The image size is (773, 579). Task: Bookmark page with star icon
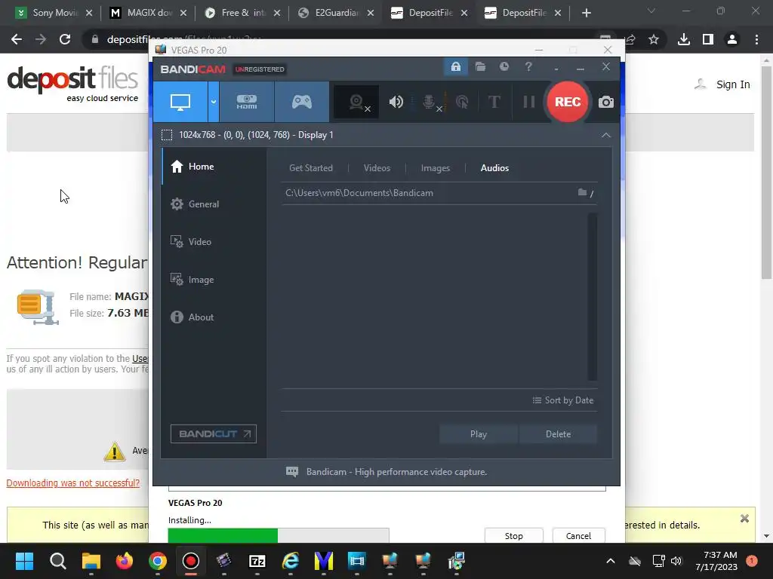point(654,39)
